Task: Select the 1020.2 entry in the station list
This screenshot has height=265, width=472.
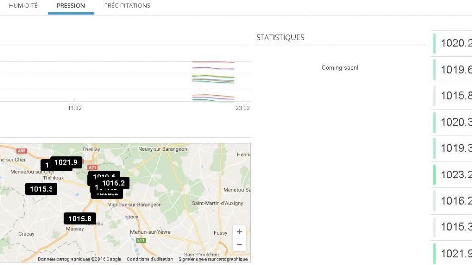Action: (x=456, y=43)
